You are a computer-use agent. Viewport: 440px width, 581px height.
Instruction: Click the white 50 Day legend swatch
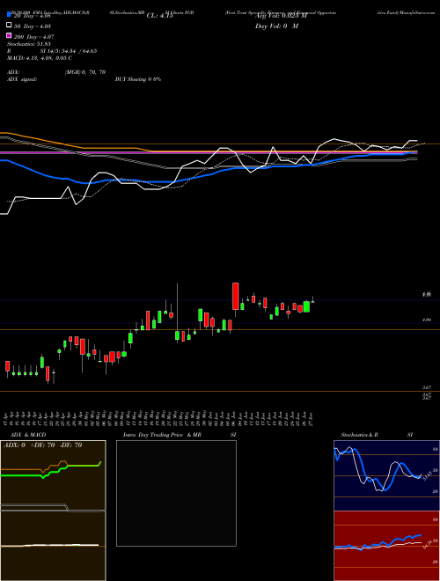point(9,26)
